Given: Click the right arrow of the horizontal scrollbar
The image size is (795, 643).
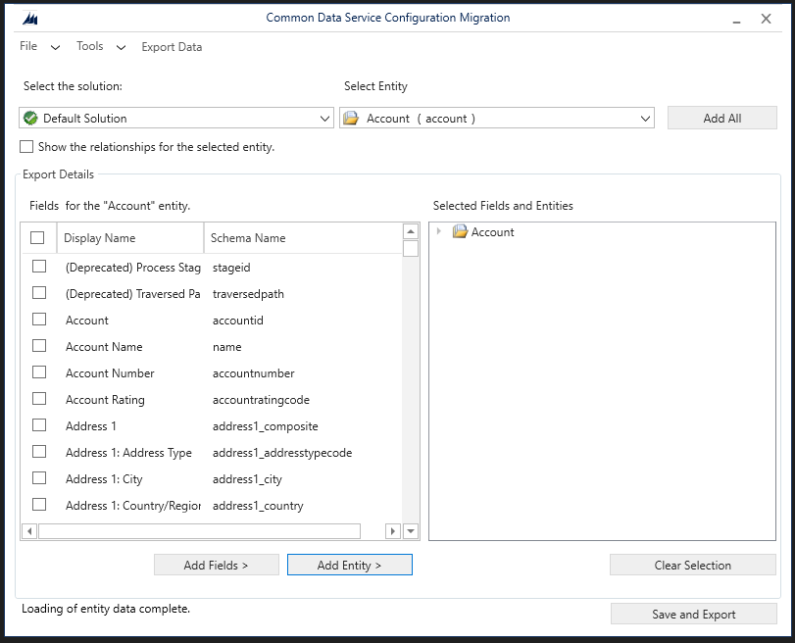Looking at the screenshot, I should click(x=392, y=530).
